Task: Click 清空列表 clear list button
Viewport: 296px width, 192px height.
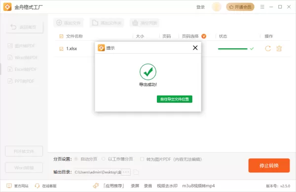Action: point(145,23)
